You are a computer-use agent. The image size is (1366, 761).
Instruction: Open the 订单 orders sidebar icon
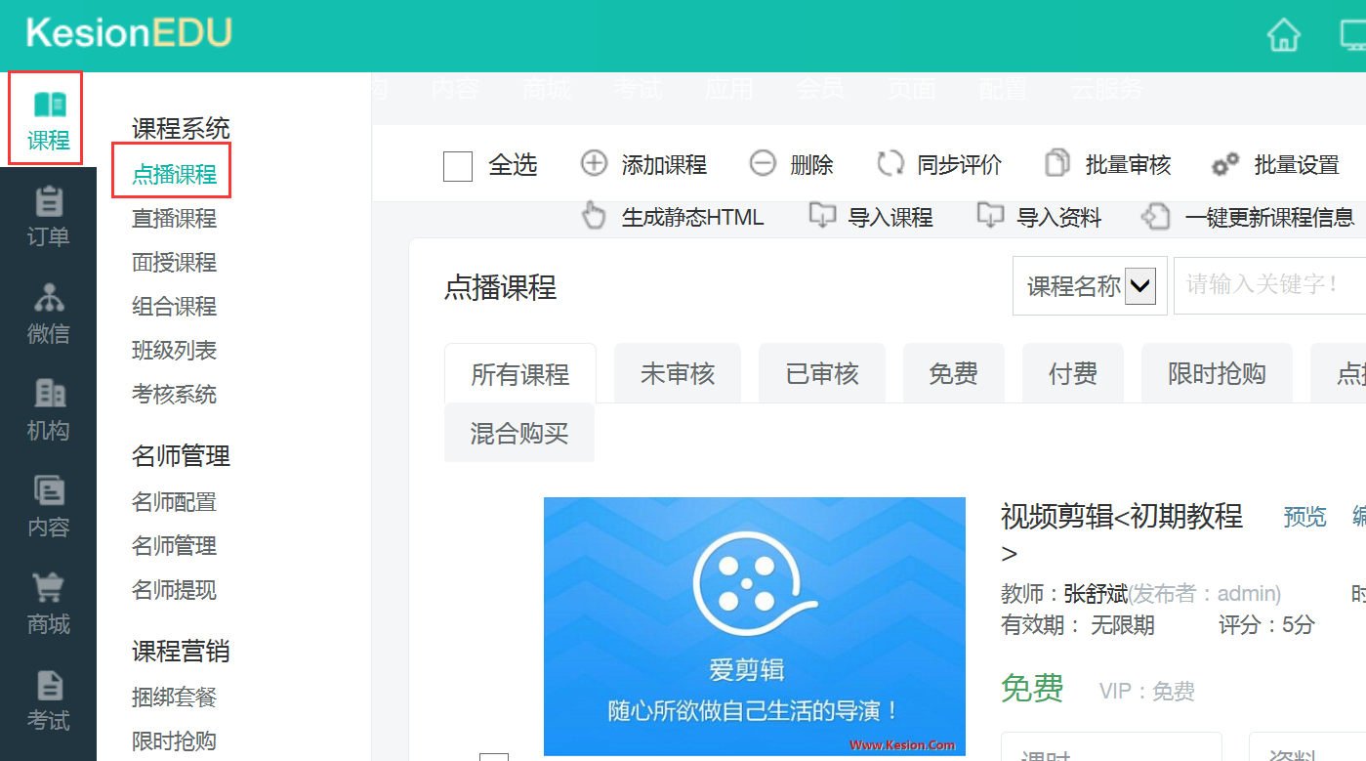48,217
